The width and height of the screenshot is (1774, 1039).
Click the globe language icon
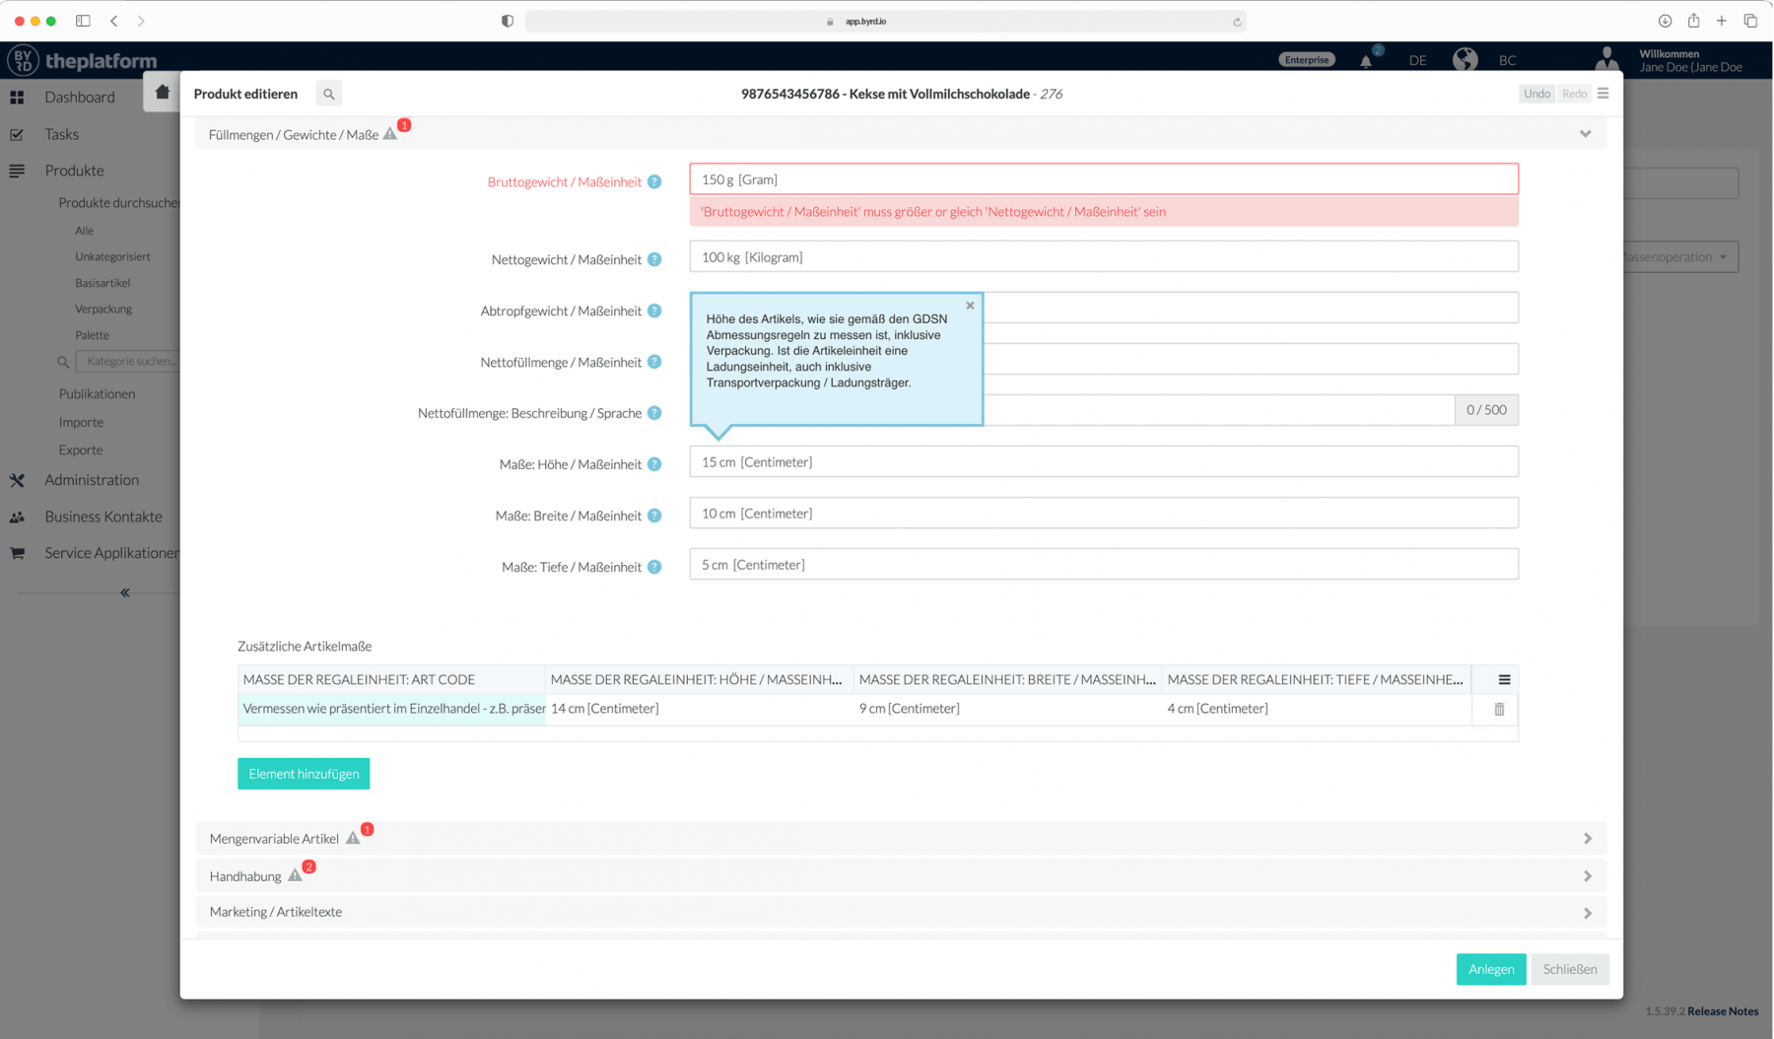(x=1466, y=59)
